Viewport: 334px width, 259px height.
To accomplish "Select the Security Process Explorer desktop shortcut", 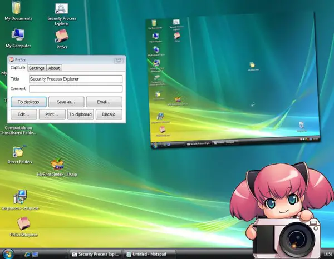I will tap(62, 13).
